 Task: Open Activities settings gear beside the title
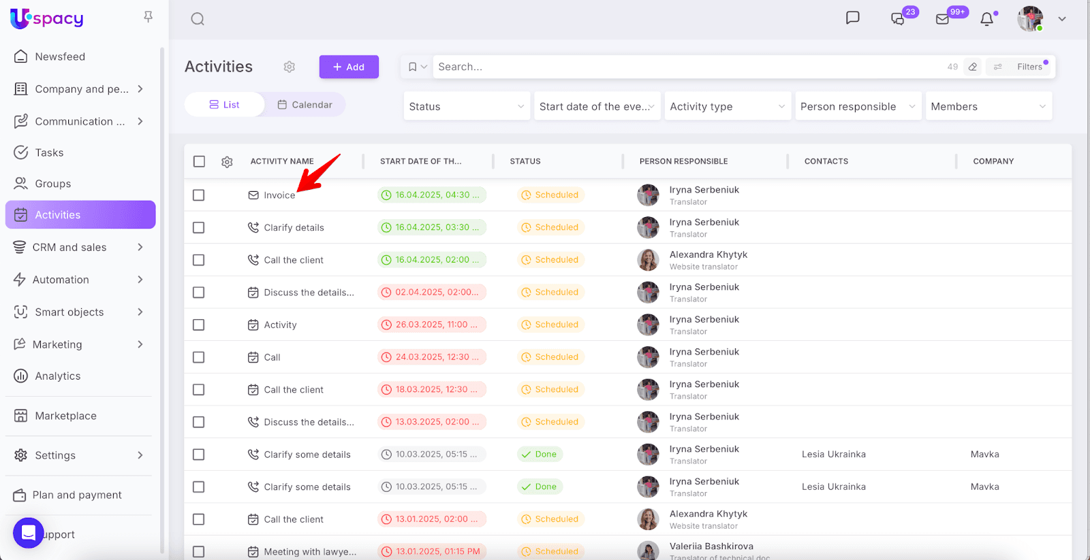coord(290,67)
